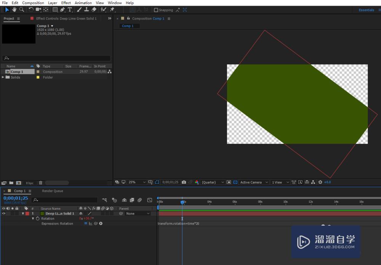Expand the Solids folder
This screenshot has width=381, height=265.
(3, 77)
